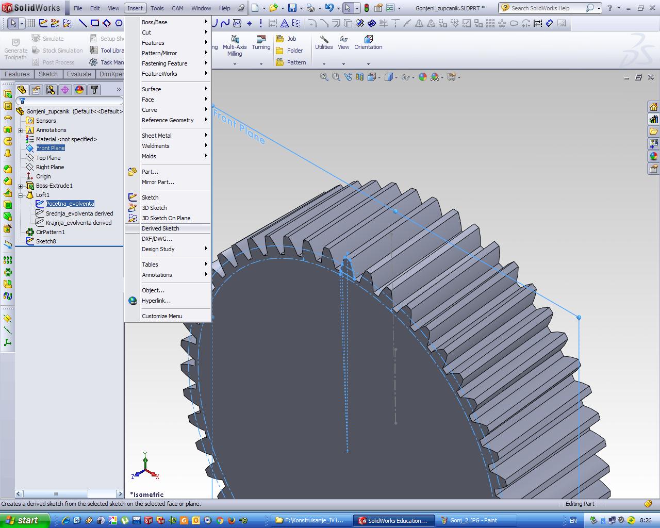The height and width of the screenshot is (528, 660).
Task: Choose the Rectangle sketch tool
Action: point(95,23)
